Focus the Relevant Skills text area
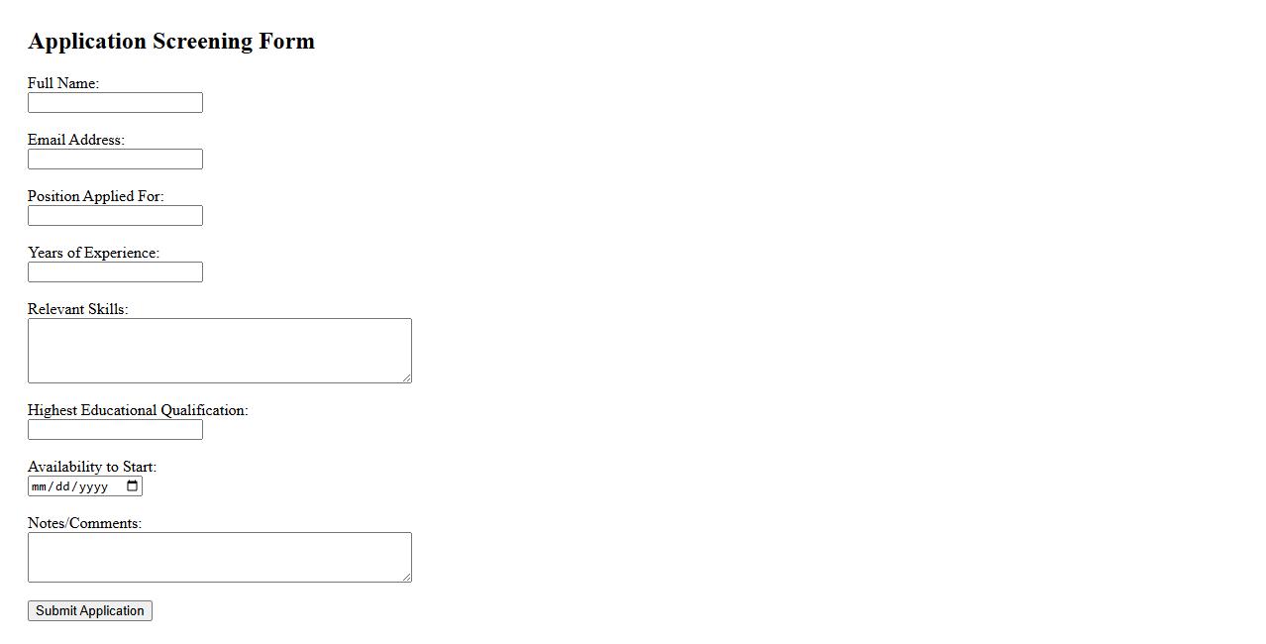 (219, 350)
